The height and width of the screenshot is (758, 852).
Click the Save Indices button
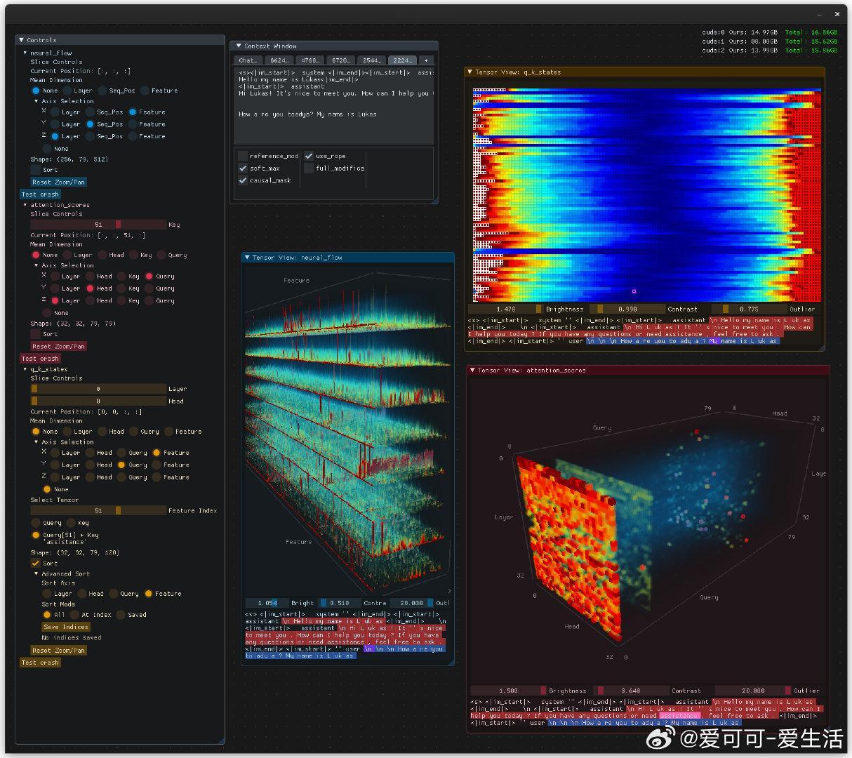pos(65,627)
